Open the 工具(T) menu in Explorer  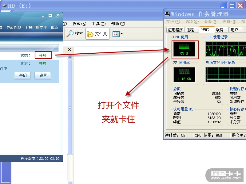(x=99, y=24)
